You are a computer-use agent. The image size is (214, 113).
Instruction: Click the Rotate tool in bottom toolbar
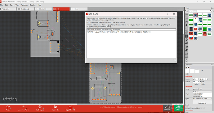pyautogui.click(x=8, y=108)
